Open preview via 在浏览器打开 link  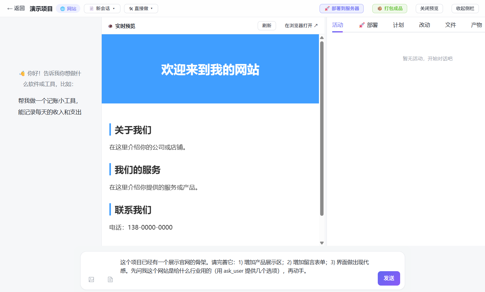301,26
